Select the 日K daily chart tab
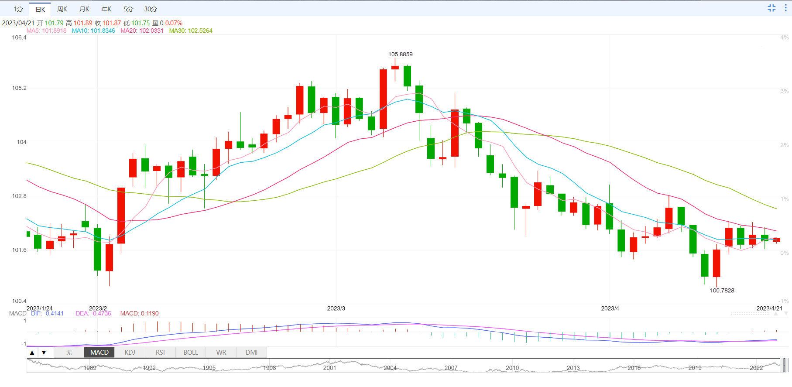The height and width of the screenshot is (387, 792). [40, 9]
